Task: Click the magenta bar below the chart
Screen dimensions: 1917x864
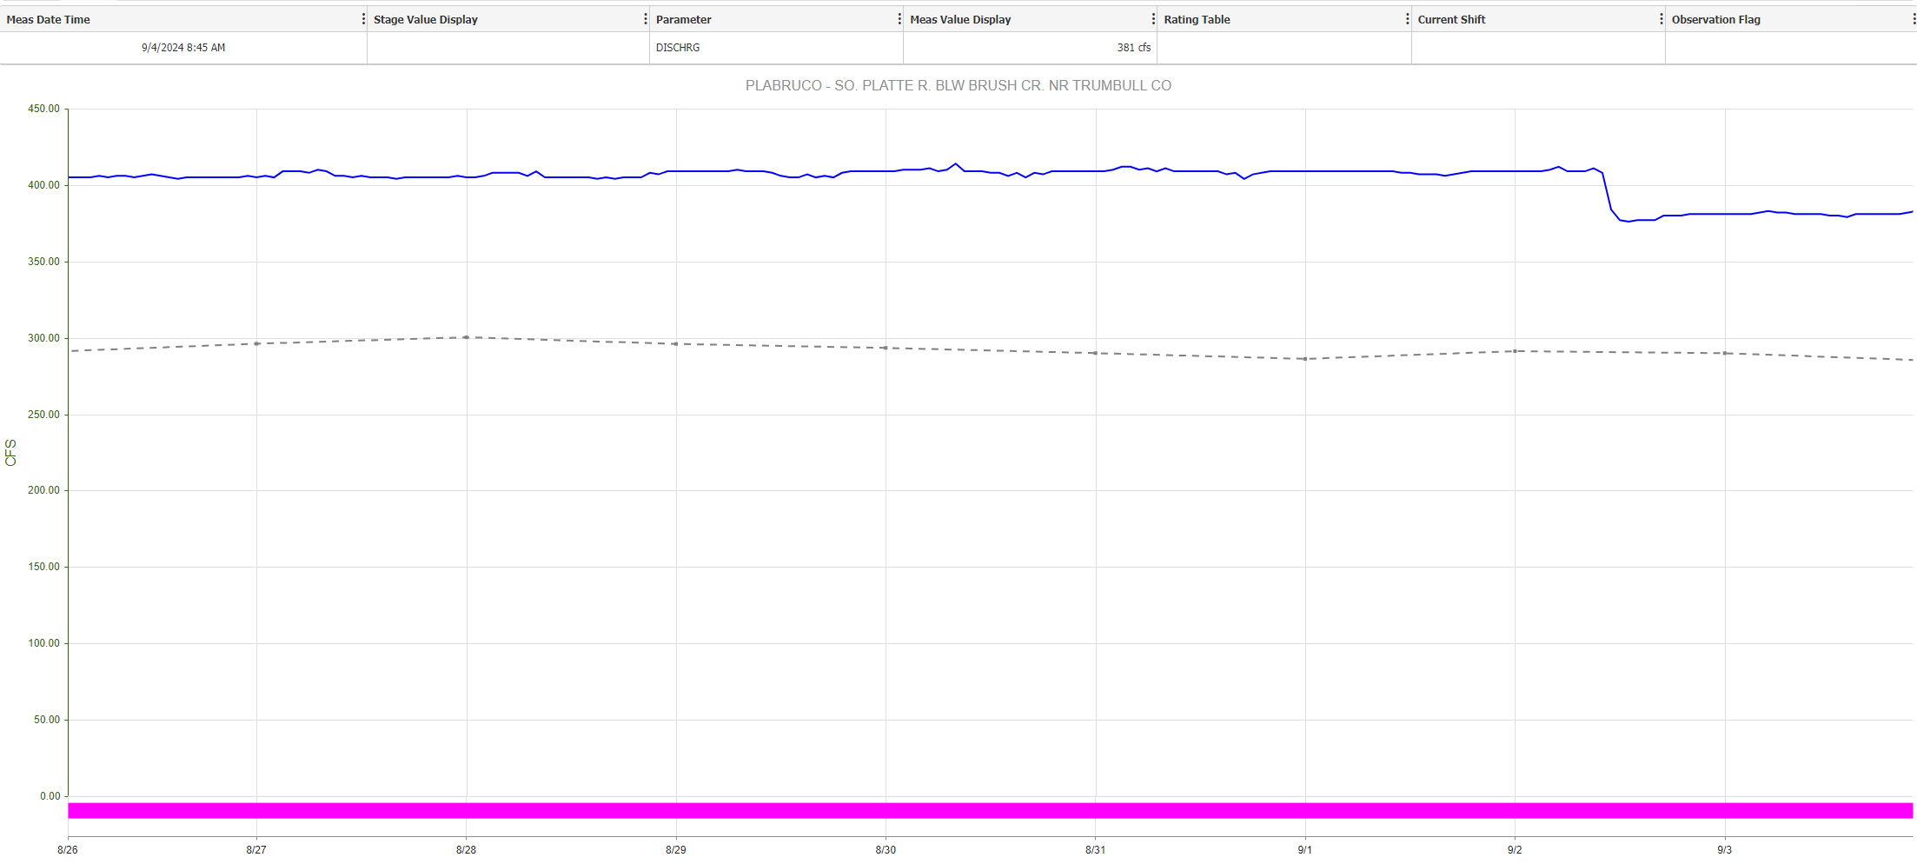Action: point(991,810)
